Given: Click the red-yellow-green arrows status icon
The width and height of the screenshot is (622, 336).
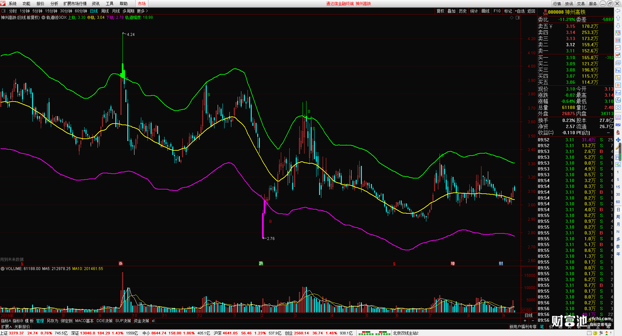Looking at the screenshot, I should [607, 333].
